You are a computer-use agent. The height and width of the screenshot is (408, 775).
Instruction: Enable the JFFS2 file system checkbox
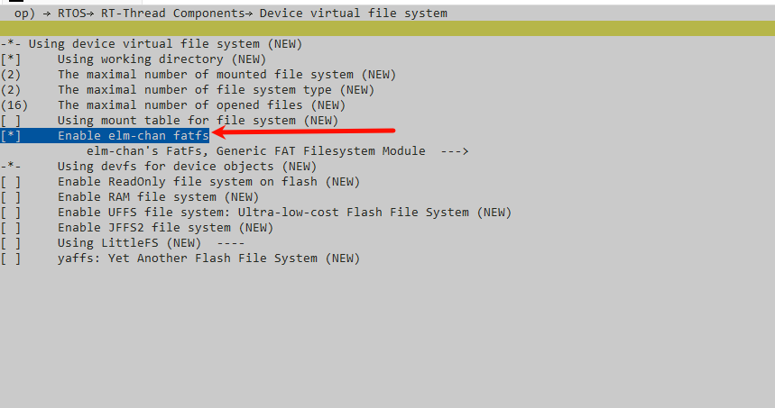click(x=11, y=228)
